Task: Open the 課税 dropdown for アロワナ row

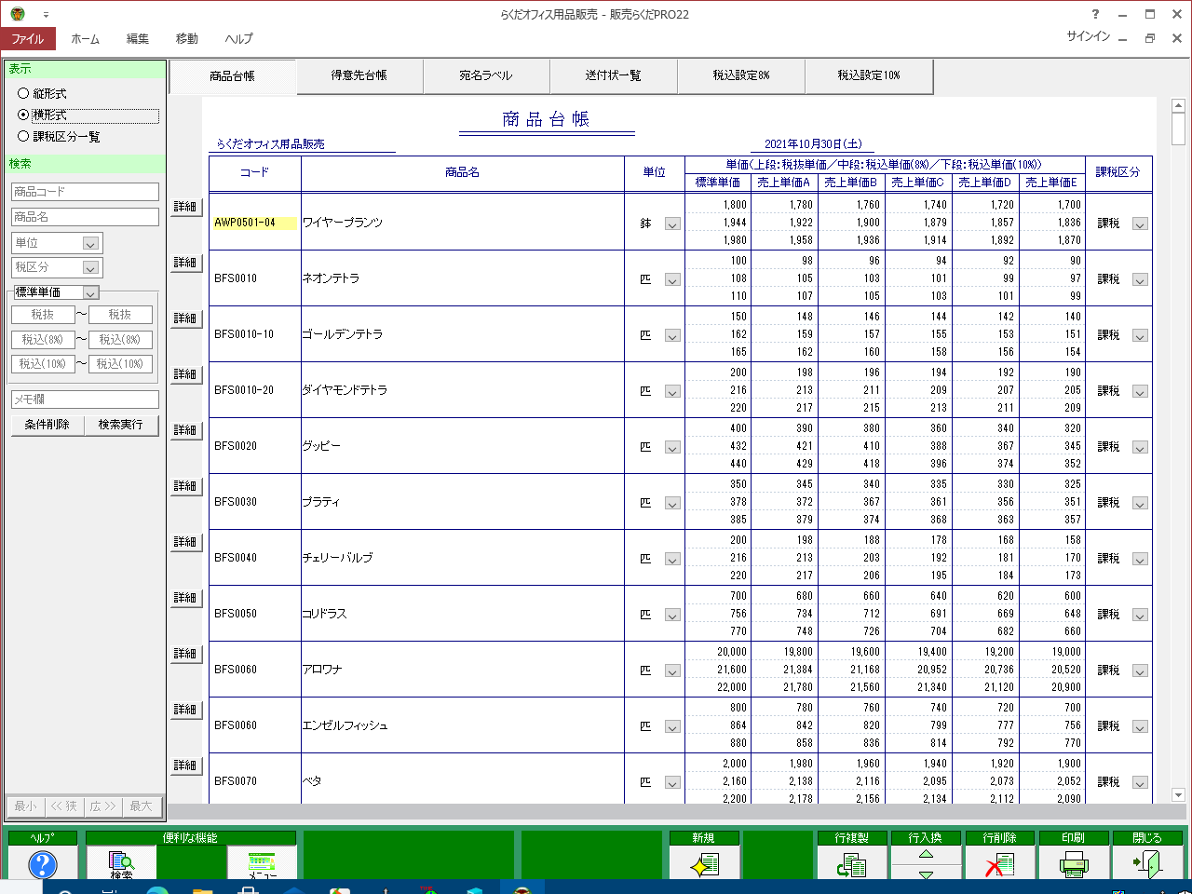Action: coord(1140,670)
